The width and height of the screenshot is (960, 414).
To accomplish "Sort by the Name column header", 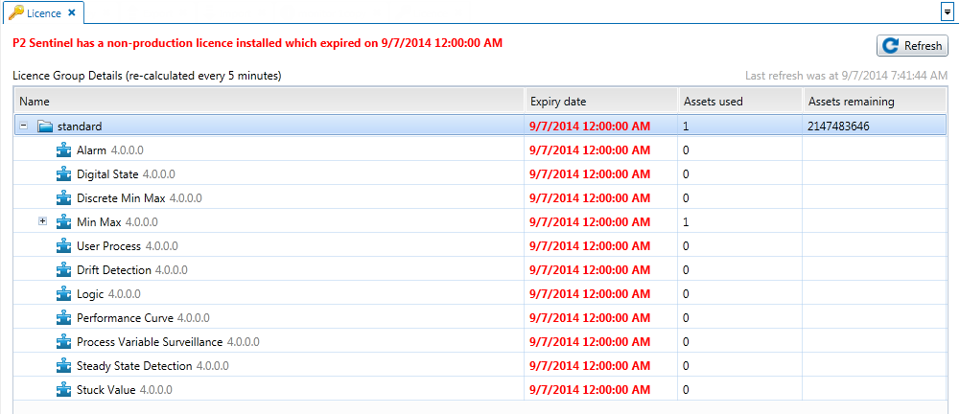I will (269, 102).
